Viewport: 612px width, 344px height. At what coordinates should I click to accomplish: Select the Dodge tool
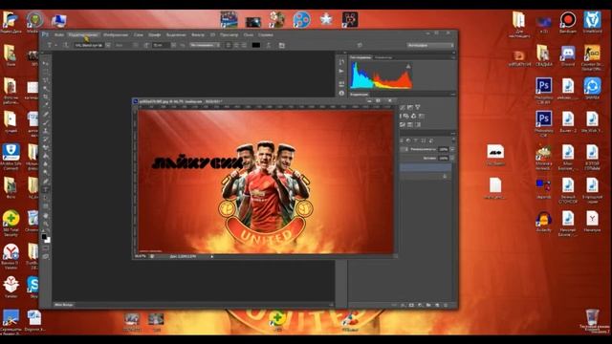pyautogui.click(x=46, y=172)
